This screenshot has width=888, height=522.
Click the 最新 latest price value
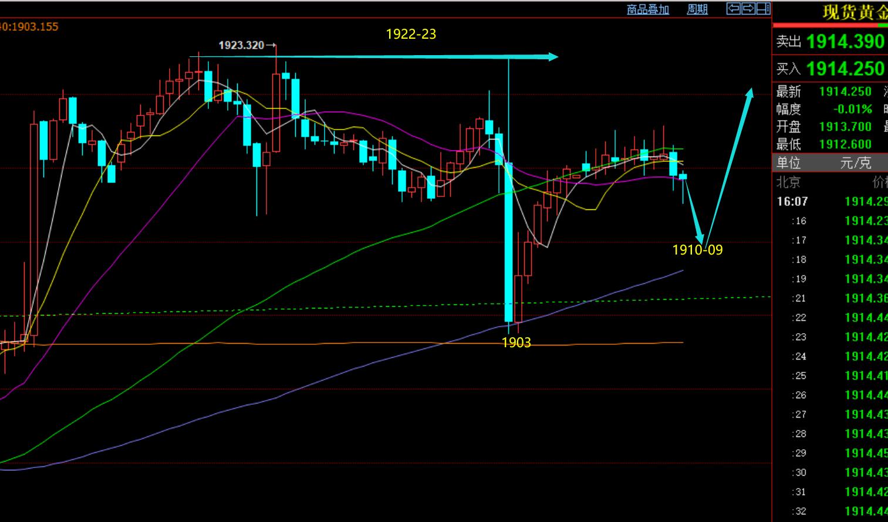[x=845, y=91]
